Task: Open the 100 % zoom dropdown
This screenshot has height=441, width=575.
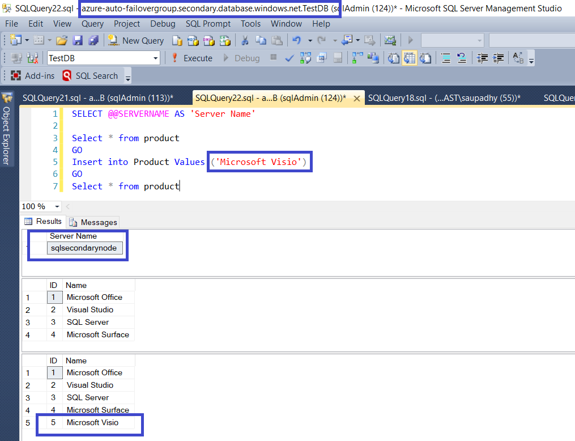Action: [57, 206]
